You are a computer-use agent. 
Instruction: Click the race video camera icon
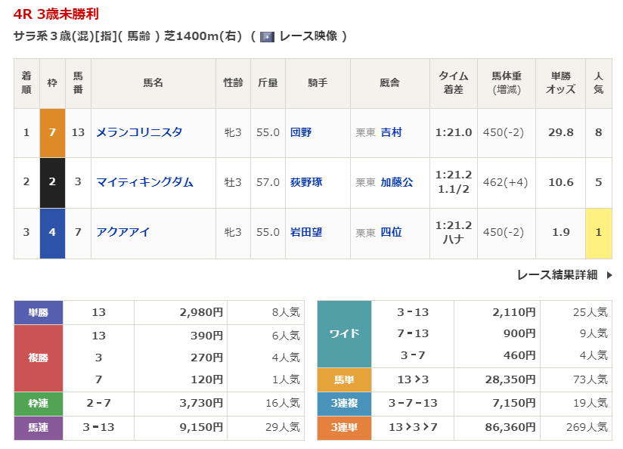(267, 36)
